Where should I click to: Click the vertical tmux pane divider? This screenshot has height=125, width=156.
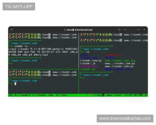[79, 65]
